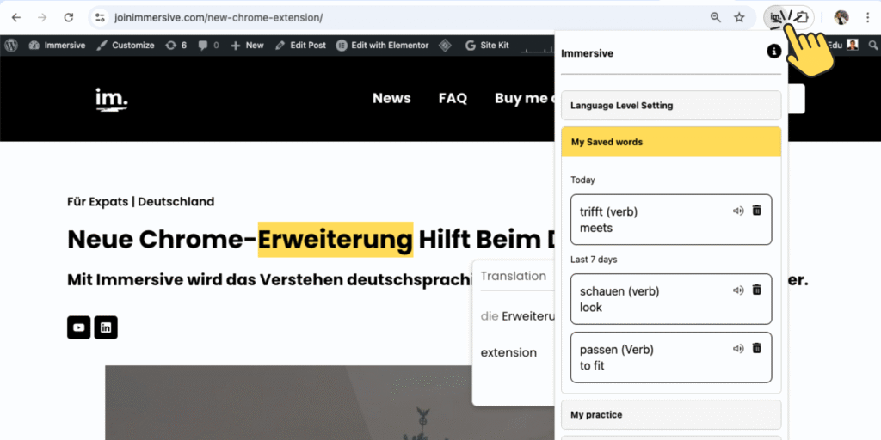Screen dimensions: 881x440
Task: Bookmark this page with the star icon
Action: point(739,17)
